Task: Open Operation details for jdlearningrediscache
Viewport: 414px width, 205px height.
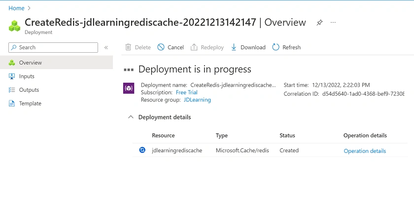Action: pyautogui.click(x=365, y=151)
